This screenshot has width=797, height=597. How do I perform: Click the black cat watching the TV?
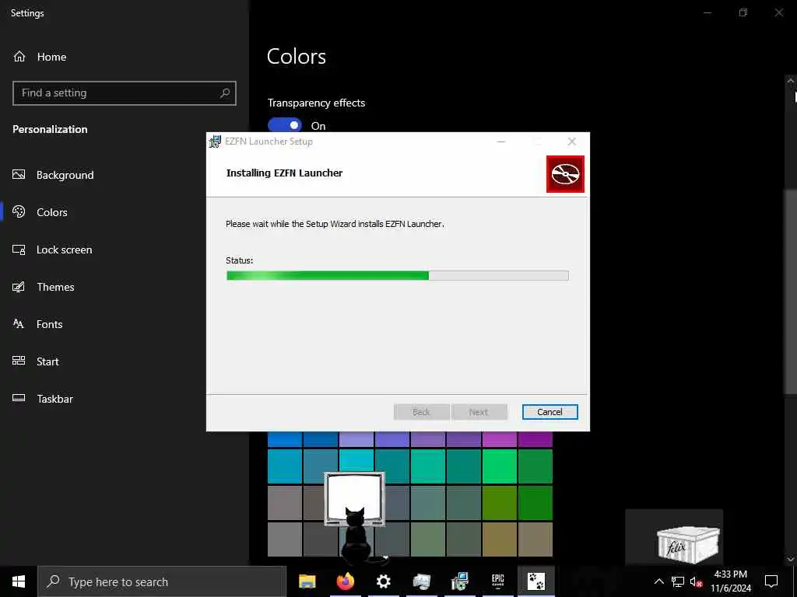coord(356,536)
